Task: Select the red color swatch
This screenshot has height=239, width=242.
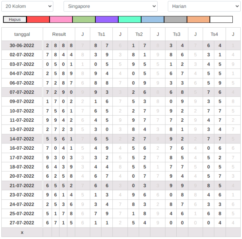Action: [x=38, y=20]
